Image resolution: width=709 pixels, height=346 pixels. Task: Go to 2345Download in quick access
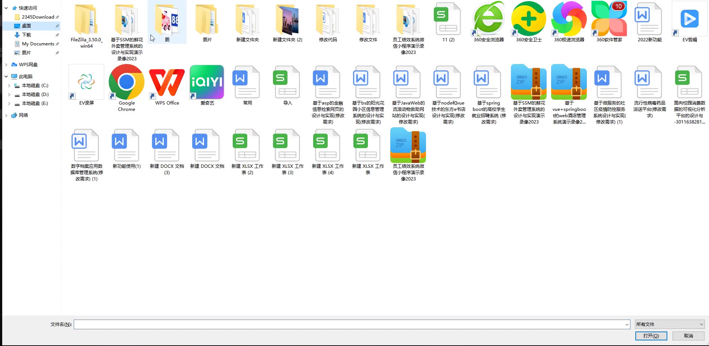point(38,17)
